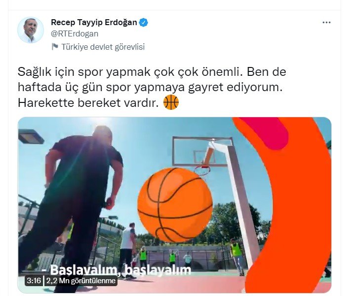Screen dimensions: 353x296
Task: Click the basketball emoji in tweet text
Action: pos(171,102)
